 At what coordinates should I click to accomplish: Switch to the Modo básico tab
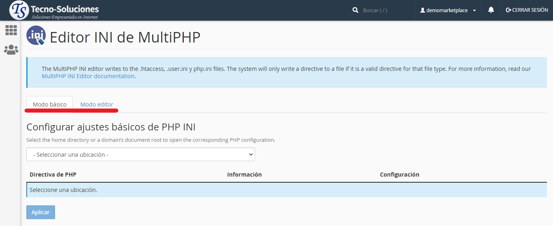click(x=49, y=104)
